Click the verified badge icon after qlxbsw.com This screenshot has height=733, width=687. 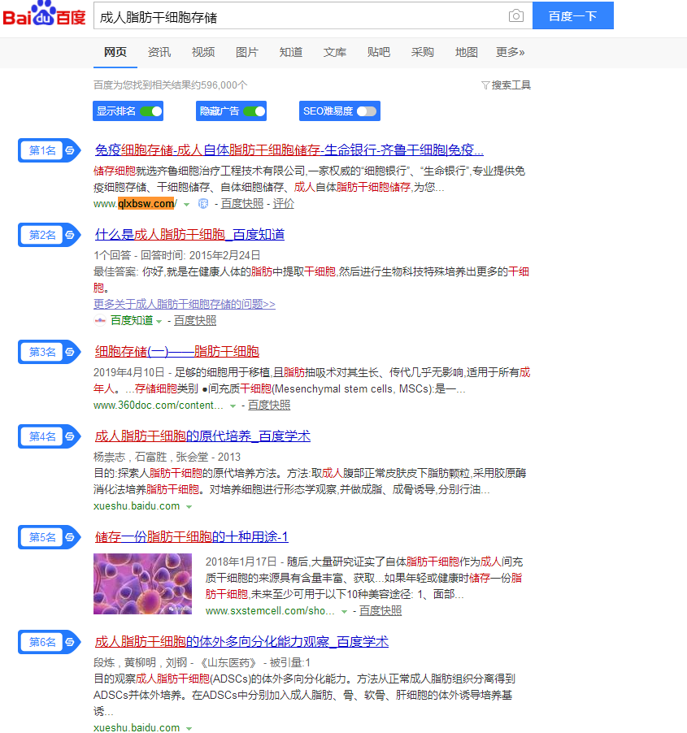(203, 204)
